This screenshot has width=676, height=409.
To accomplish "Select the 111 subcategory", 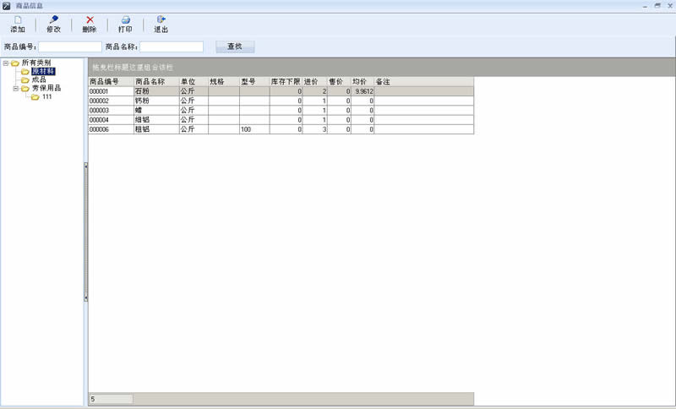I will click(46, 96).
